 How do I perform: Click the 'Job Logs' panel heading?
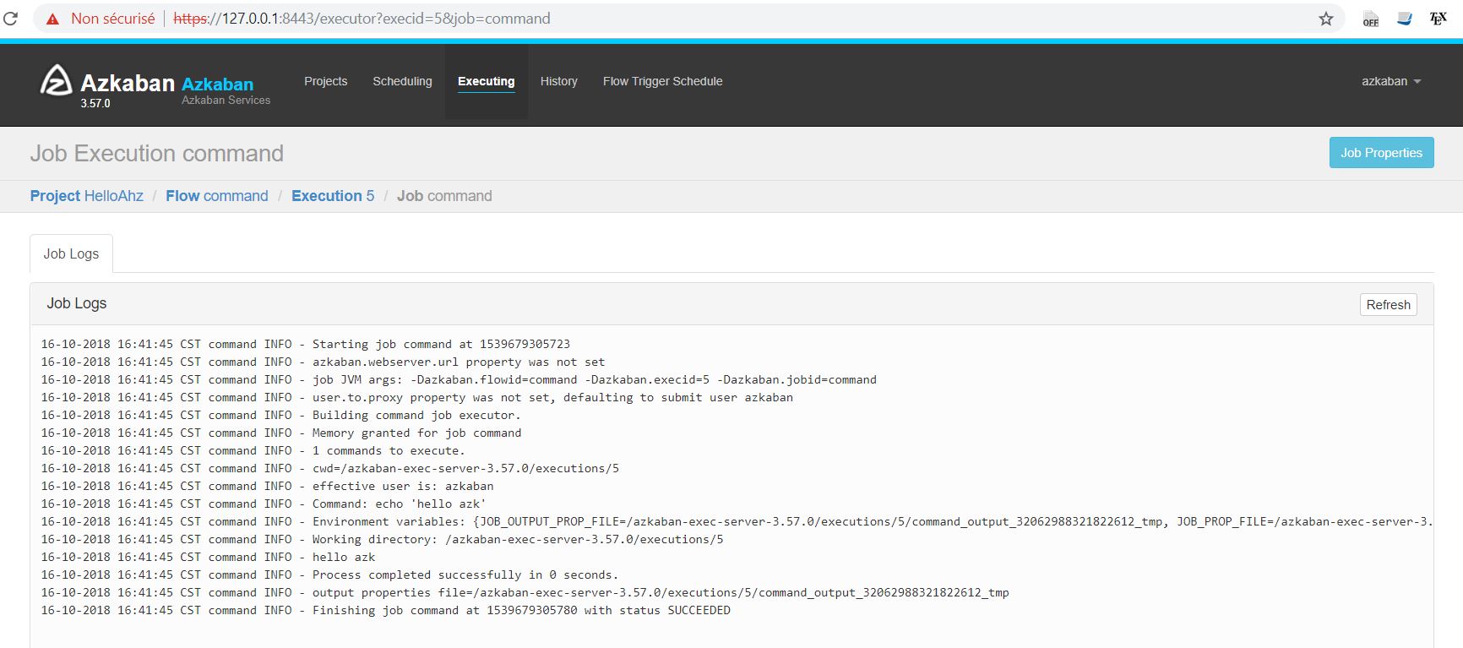77,303
